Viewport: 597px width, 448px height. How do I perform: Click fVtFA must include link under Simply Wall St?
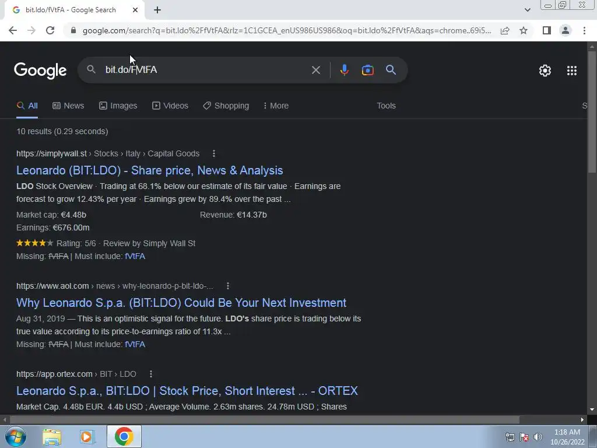coord(135,257)
